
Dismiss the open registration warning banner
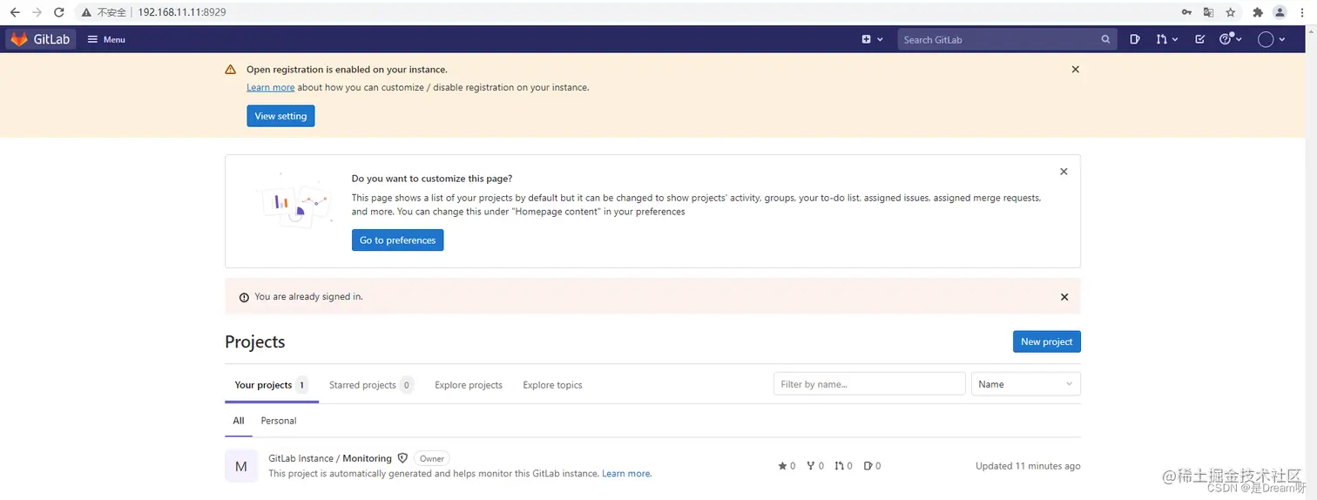(1075, 70)
